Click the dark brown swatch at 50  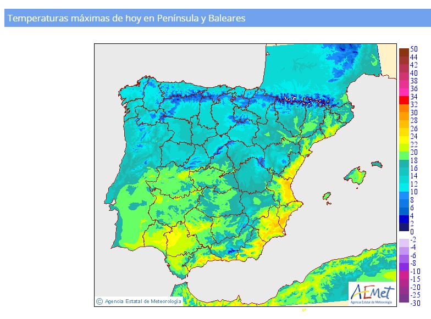click(404, 51)
